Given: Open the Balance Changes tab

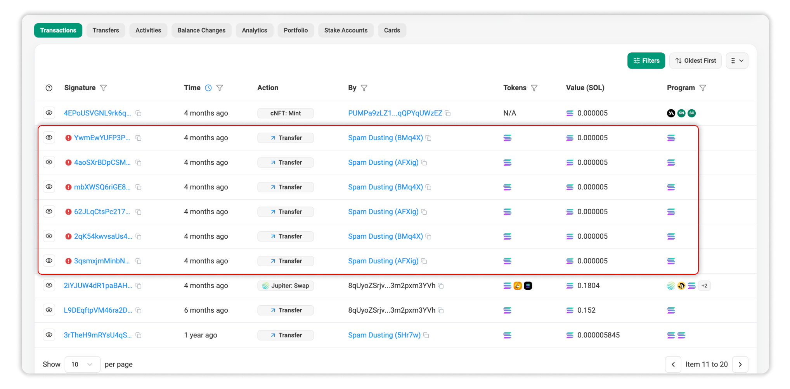Looking at the screenshot, I should click(x=201, y=30).
